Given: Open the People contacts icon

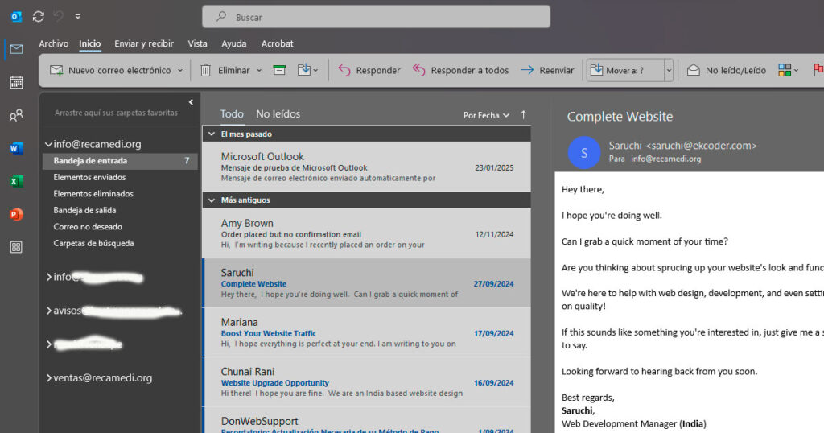Looking at the screenshot, I should [x=16, y=116].
